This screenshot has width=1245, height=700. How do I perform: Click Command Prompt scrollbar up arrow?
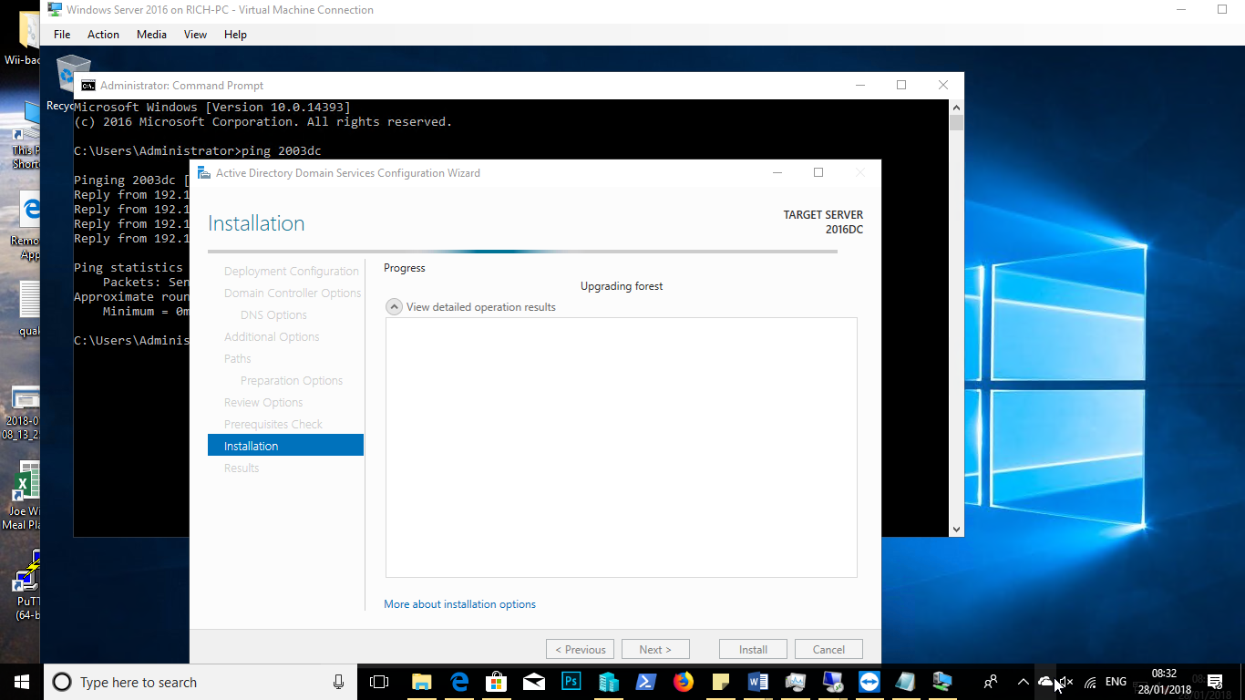pyautogui.click(x=956, y=107)
